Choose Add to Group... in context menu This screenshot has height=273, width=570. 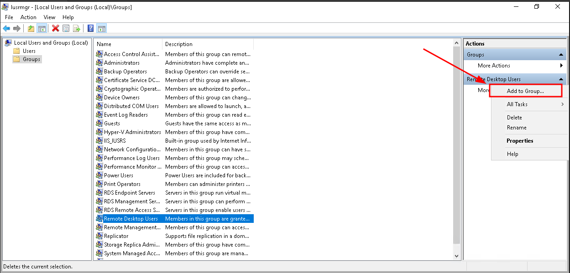(x=525, y=91)
